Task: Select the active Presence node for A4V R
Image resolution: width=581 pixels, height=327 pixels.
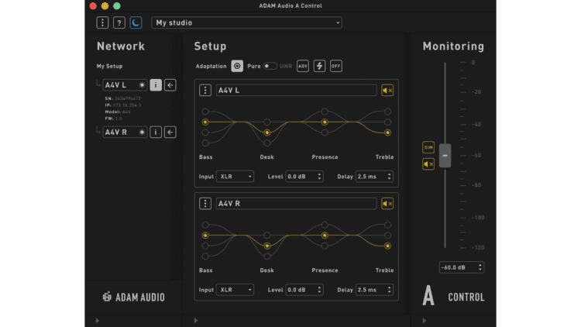Action: pos(325,236)
